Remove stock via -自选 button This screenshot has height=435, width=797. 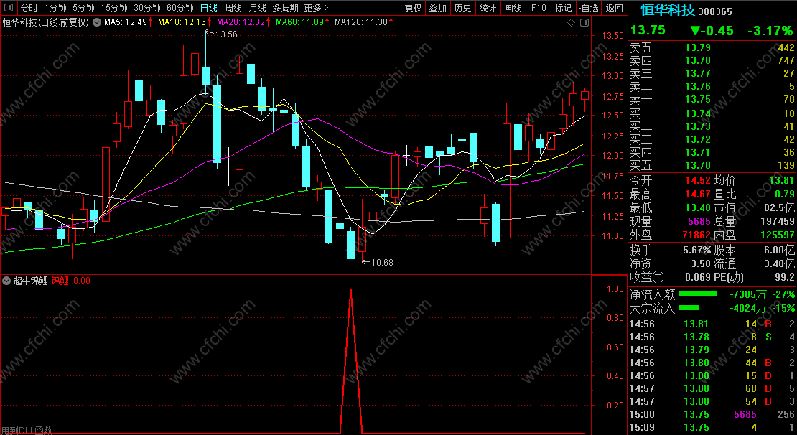point(589,8)
